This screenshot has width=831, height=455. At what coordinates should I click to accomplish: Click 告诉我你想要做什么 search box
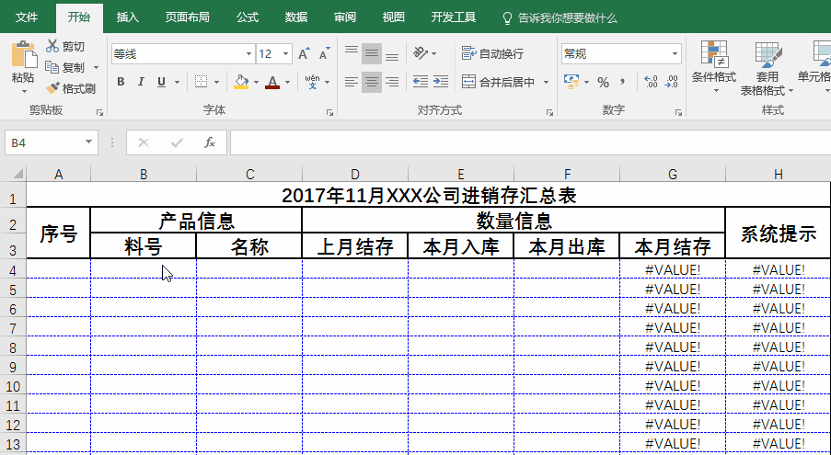[560, 18]
